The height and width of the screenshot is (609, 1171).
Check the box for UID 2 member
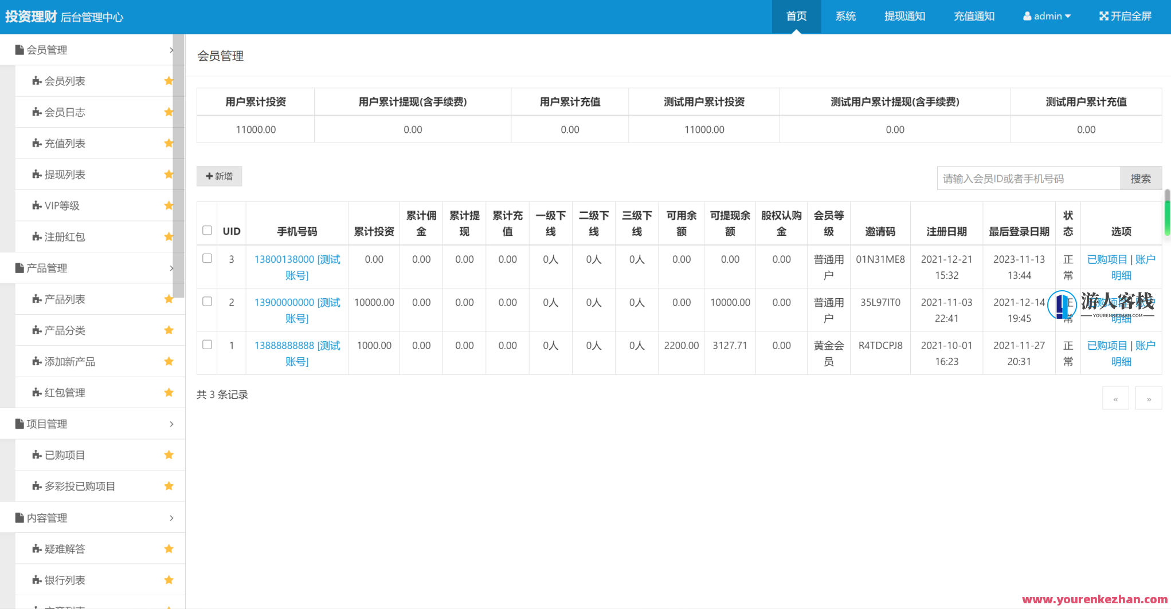(x=207, y=302)
